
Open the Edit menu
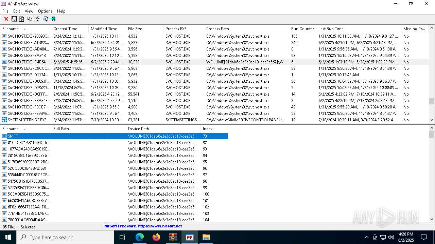(x=17, y=11)
